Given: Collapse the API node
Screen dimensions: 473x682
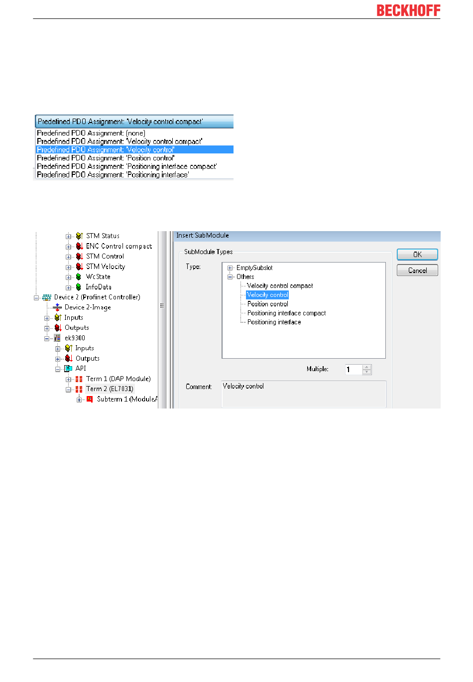Looking at the screenshot, I should point(58,369).
